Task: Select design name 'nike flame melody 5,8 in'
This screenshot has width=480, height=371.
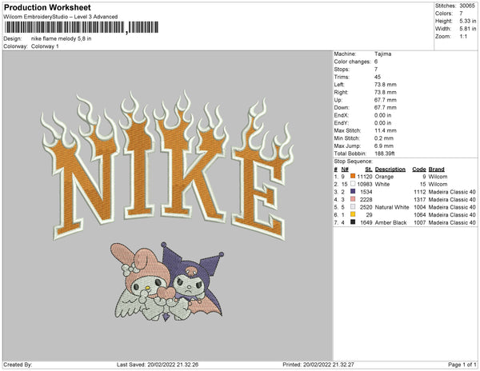Action: (62, 39)
